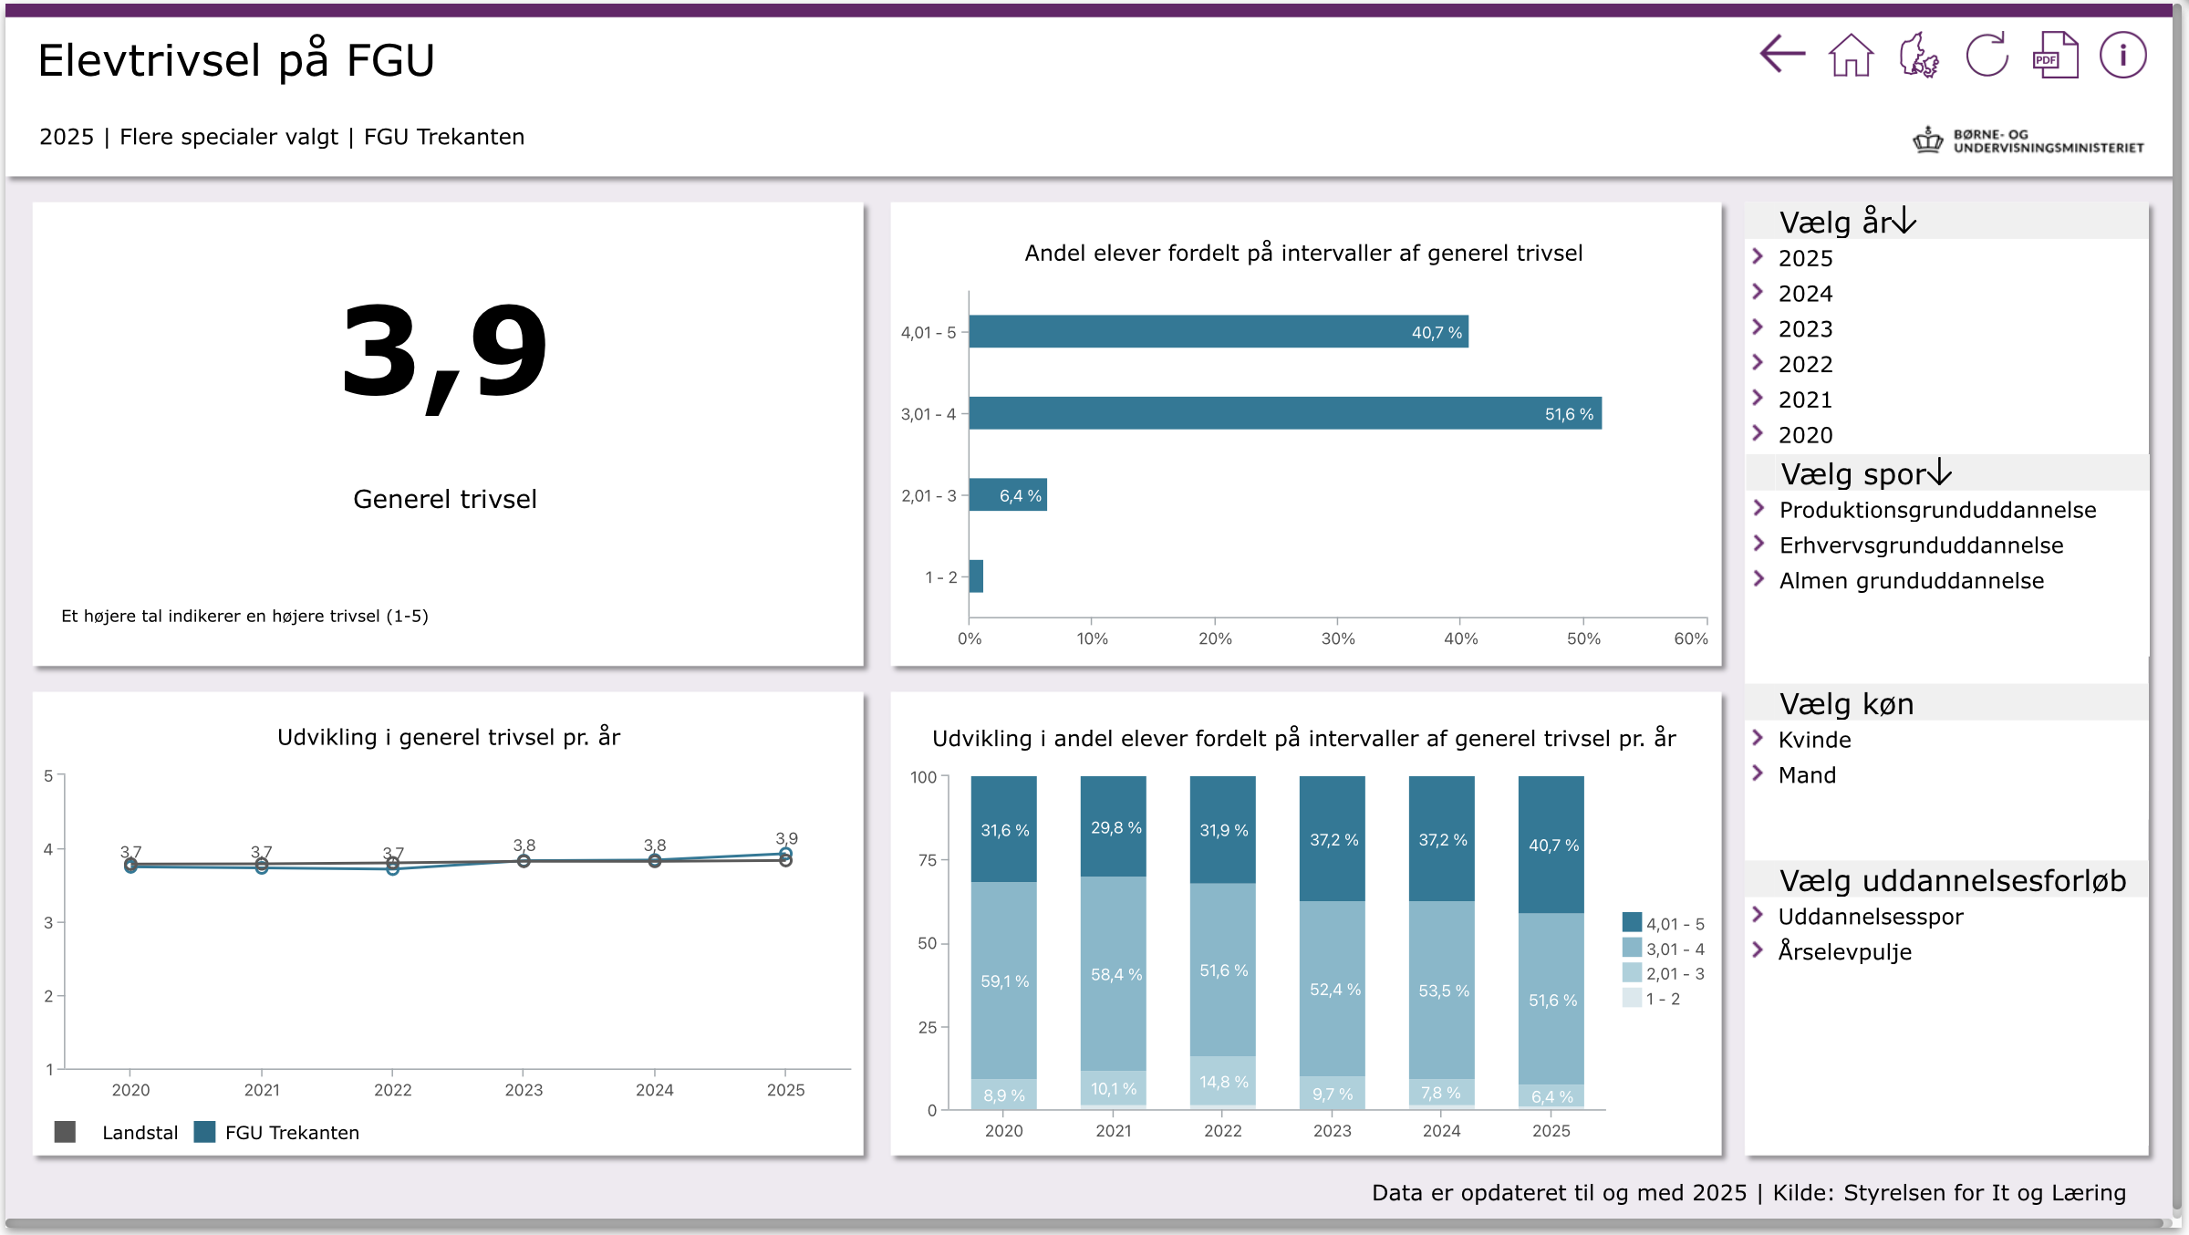Click the 51,6 % bar for 3,01 - 4
Image resolution: width=2189 pixels, height=1235 pixels.
tap(1284, 413)
